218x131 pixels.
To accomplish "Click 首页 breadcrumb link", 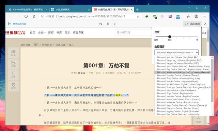I will point(36,45).
